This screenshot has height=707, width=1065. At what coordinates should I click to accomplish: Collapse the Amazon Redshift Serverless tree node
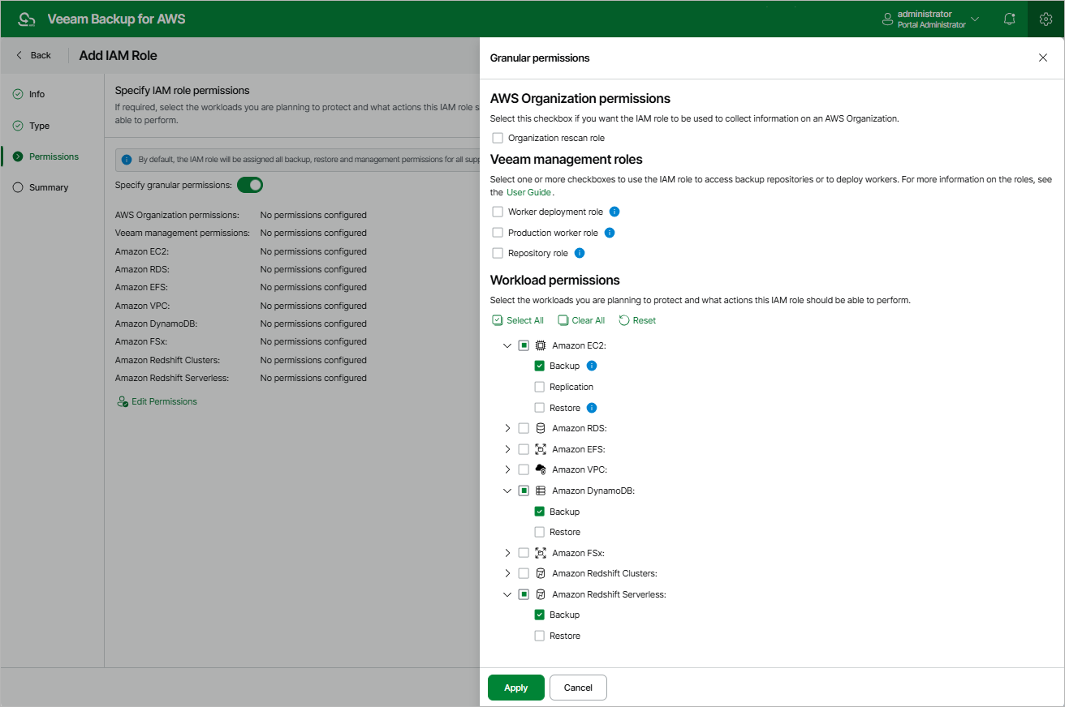[507, 594]
